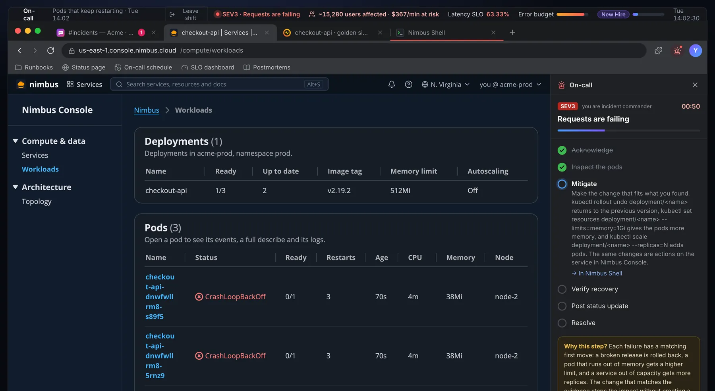This screenshot has width=715, height=391.
Task: Reload the page with the refresh icon
Action: click(x=50, y=50)
